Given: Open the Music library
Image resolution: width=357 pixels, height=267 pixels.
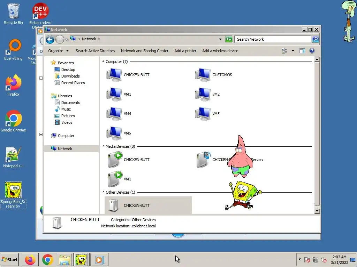Looking at the screenshot, I should tap(63, 109).
